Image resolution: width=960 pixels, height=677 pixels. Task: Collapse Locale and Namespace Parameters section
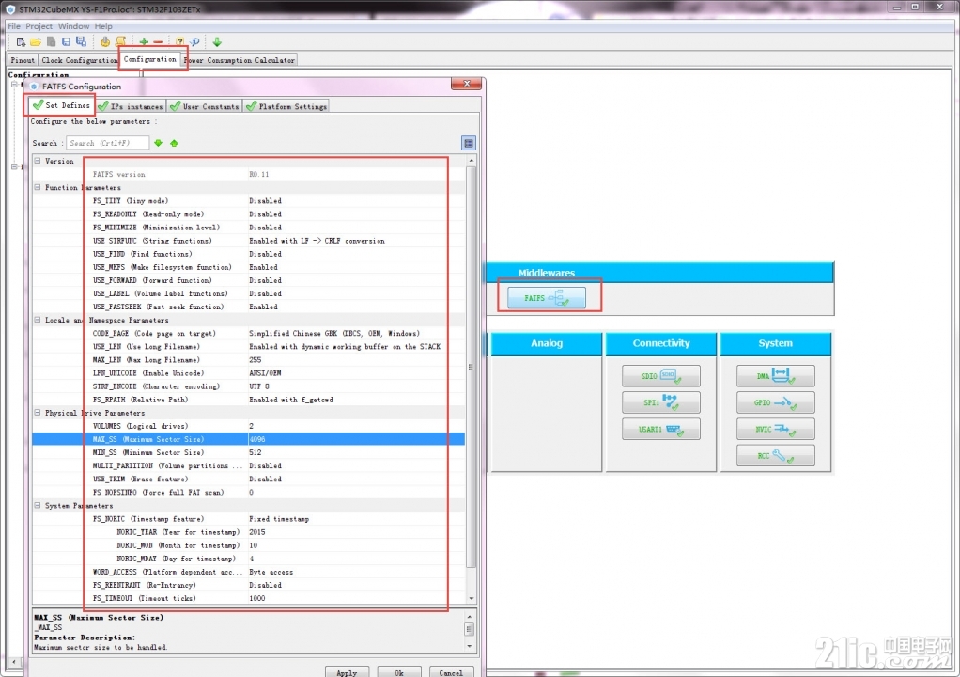38,320
